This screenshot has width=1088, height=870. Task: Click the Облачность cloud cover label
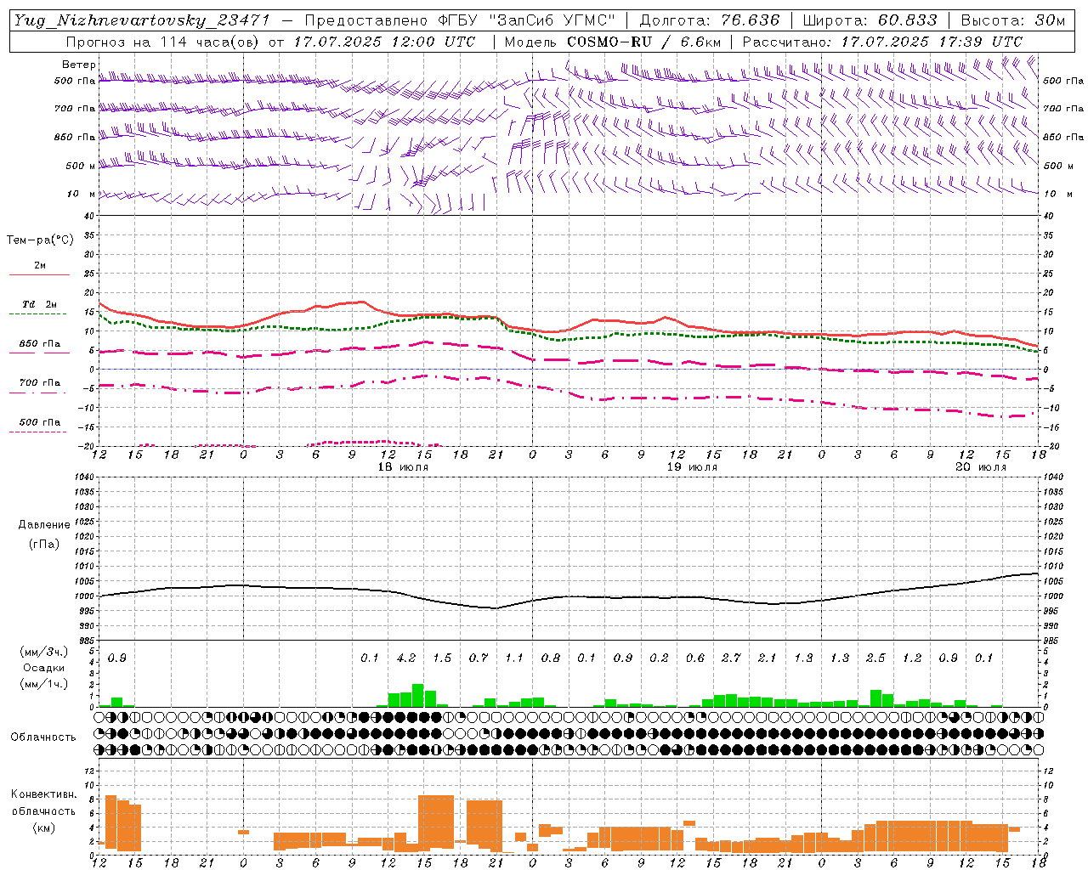(43, 737)
